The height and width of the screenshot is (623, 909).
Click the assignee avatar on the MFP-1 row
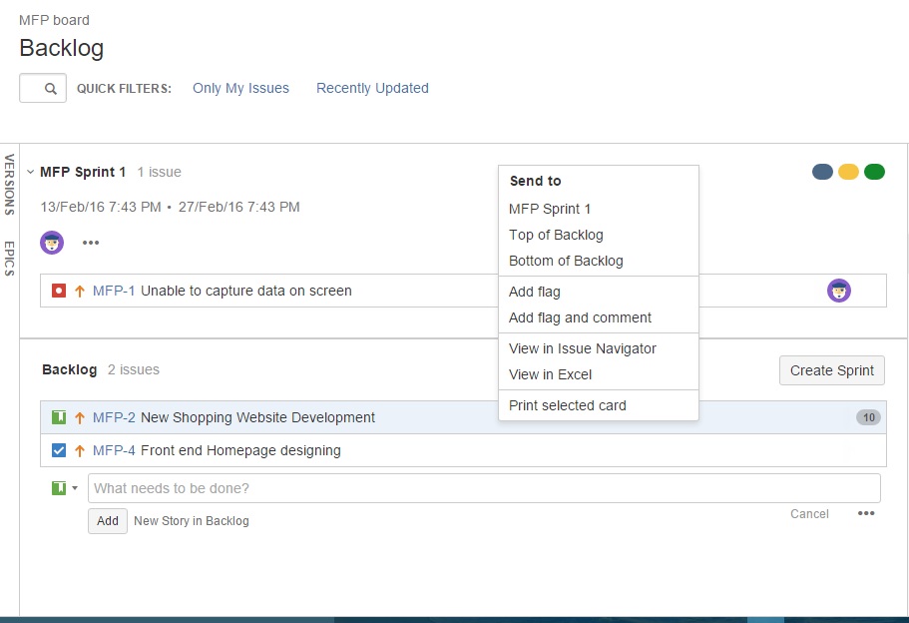839,291
